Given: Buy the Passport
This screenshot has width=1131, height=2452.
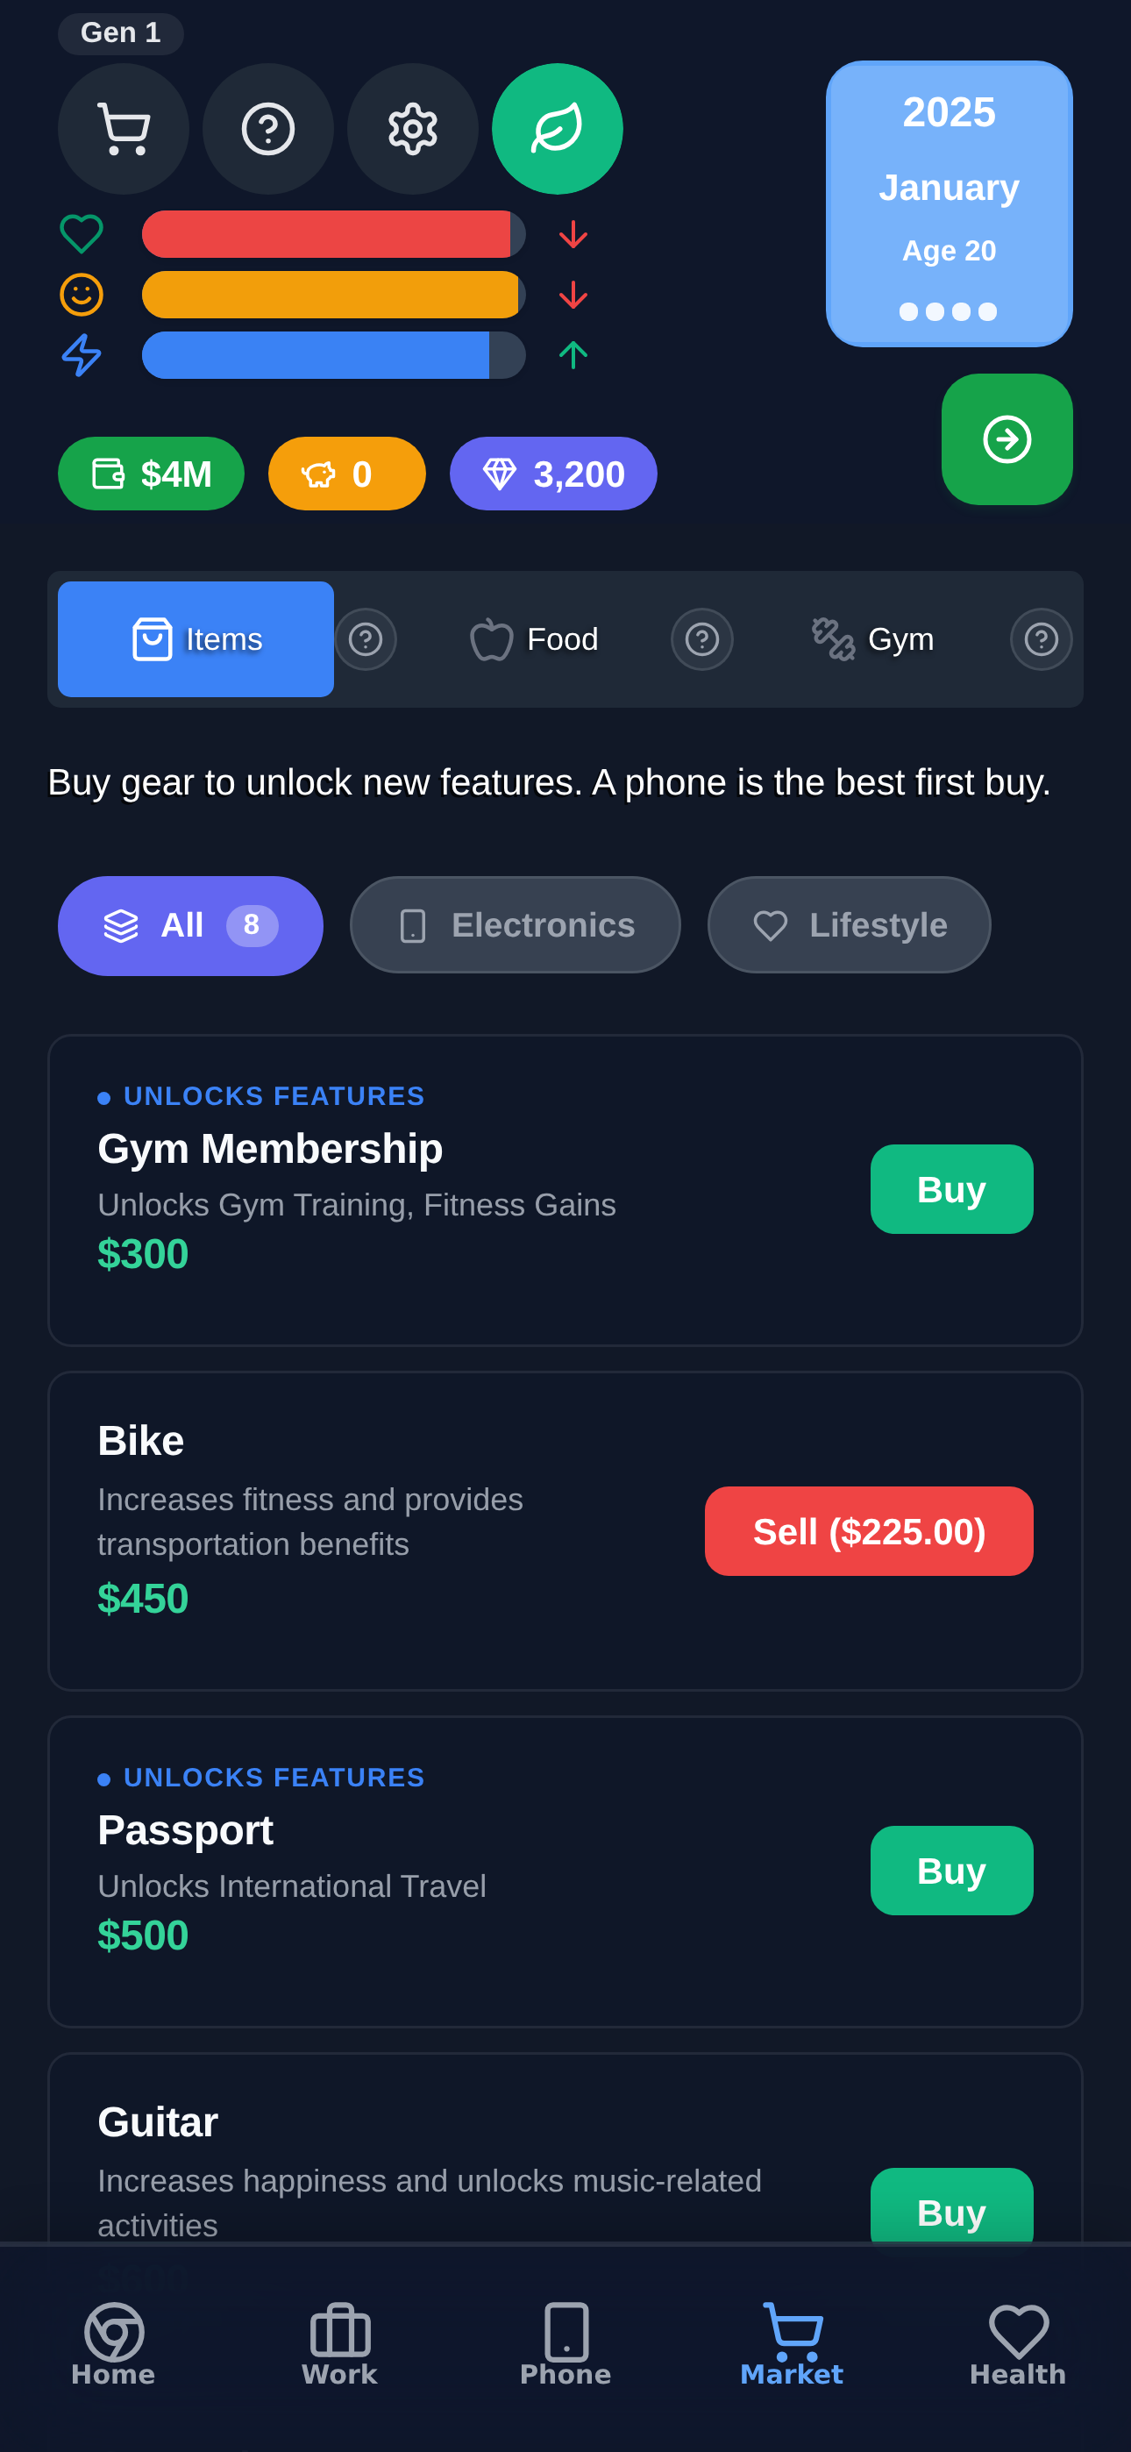Looking at the screenshot, I should (951, 1870).
